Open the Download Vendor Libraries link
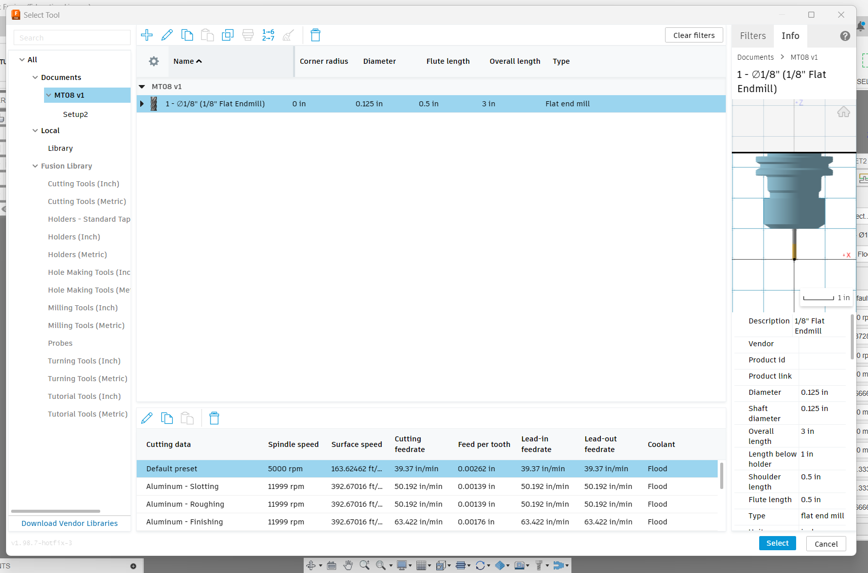This screenshot has height=573, width=868. [69, 523]
